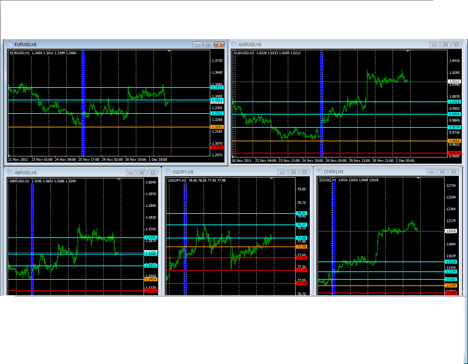Click the GBPUSD,H1 chart window icon
The height and width of the screenshot is (364, 468).
click(x=10, y=172)
